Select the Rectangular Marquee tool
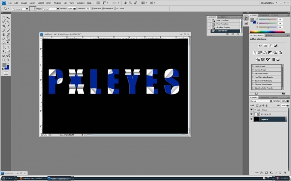The width and height of the screenshot is (291, 181). coord(3,18)
